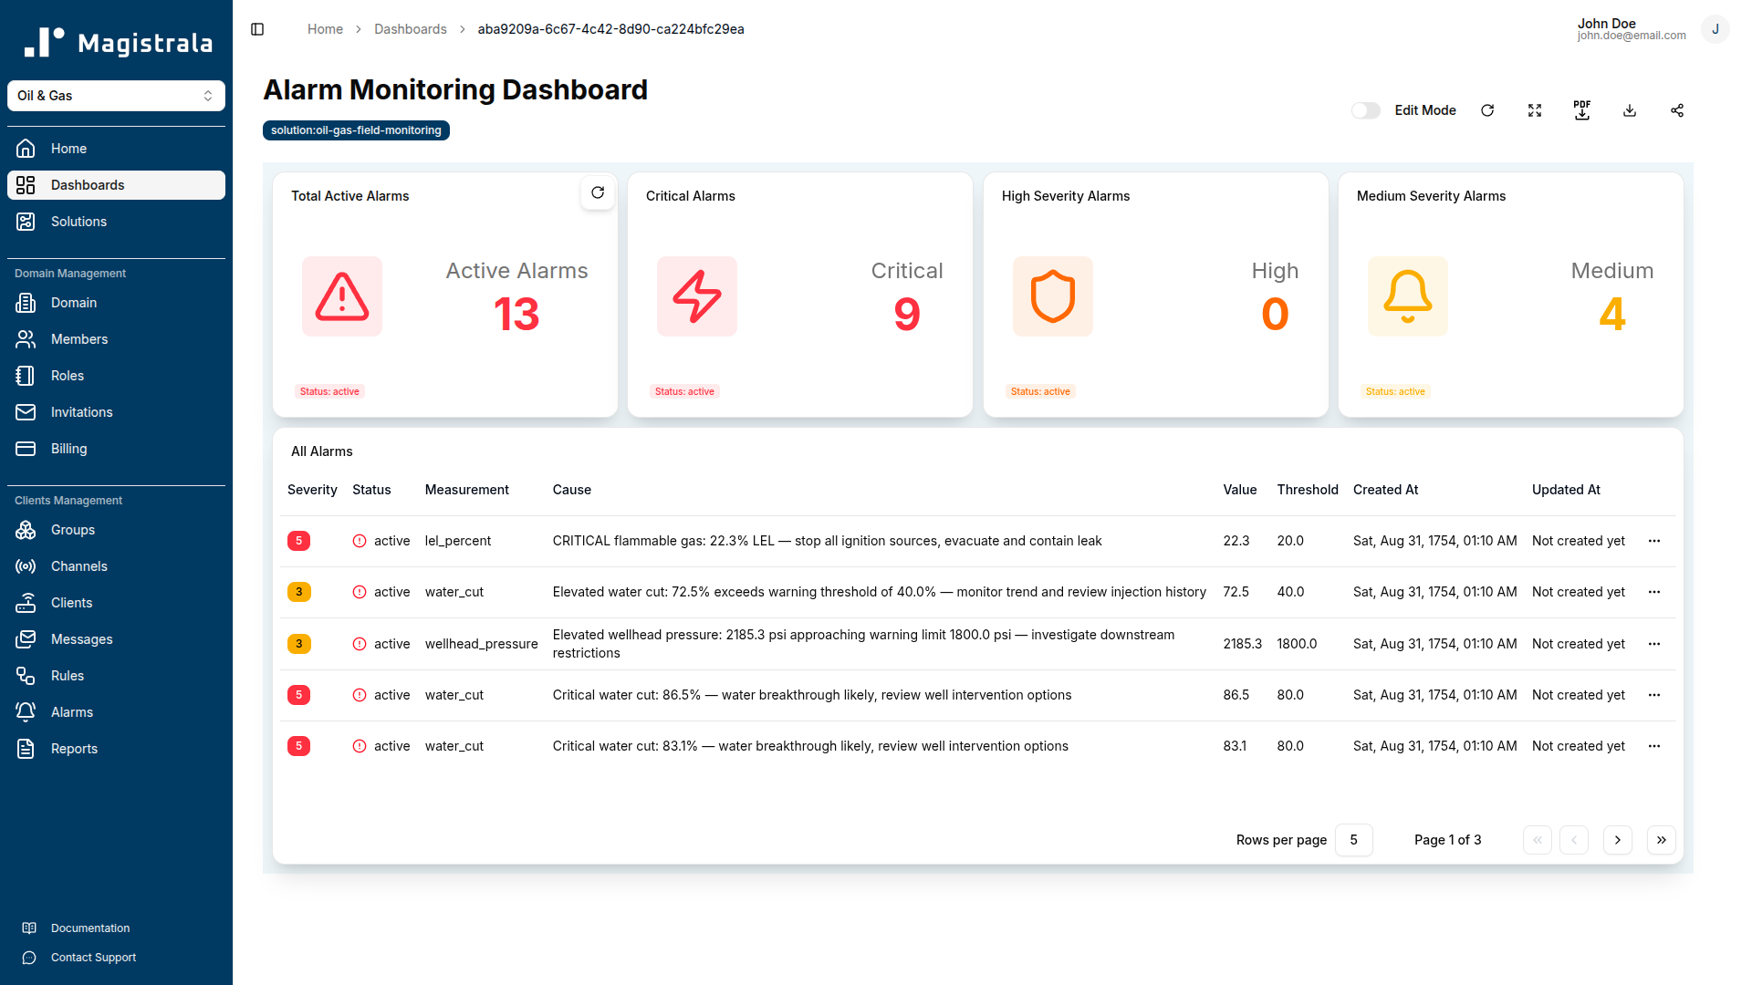
Task: Open the Documentation link
Action: [90, 928]
